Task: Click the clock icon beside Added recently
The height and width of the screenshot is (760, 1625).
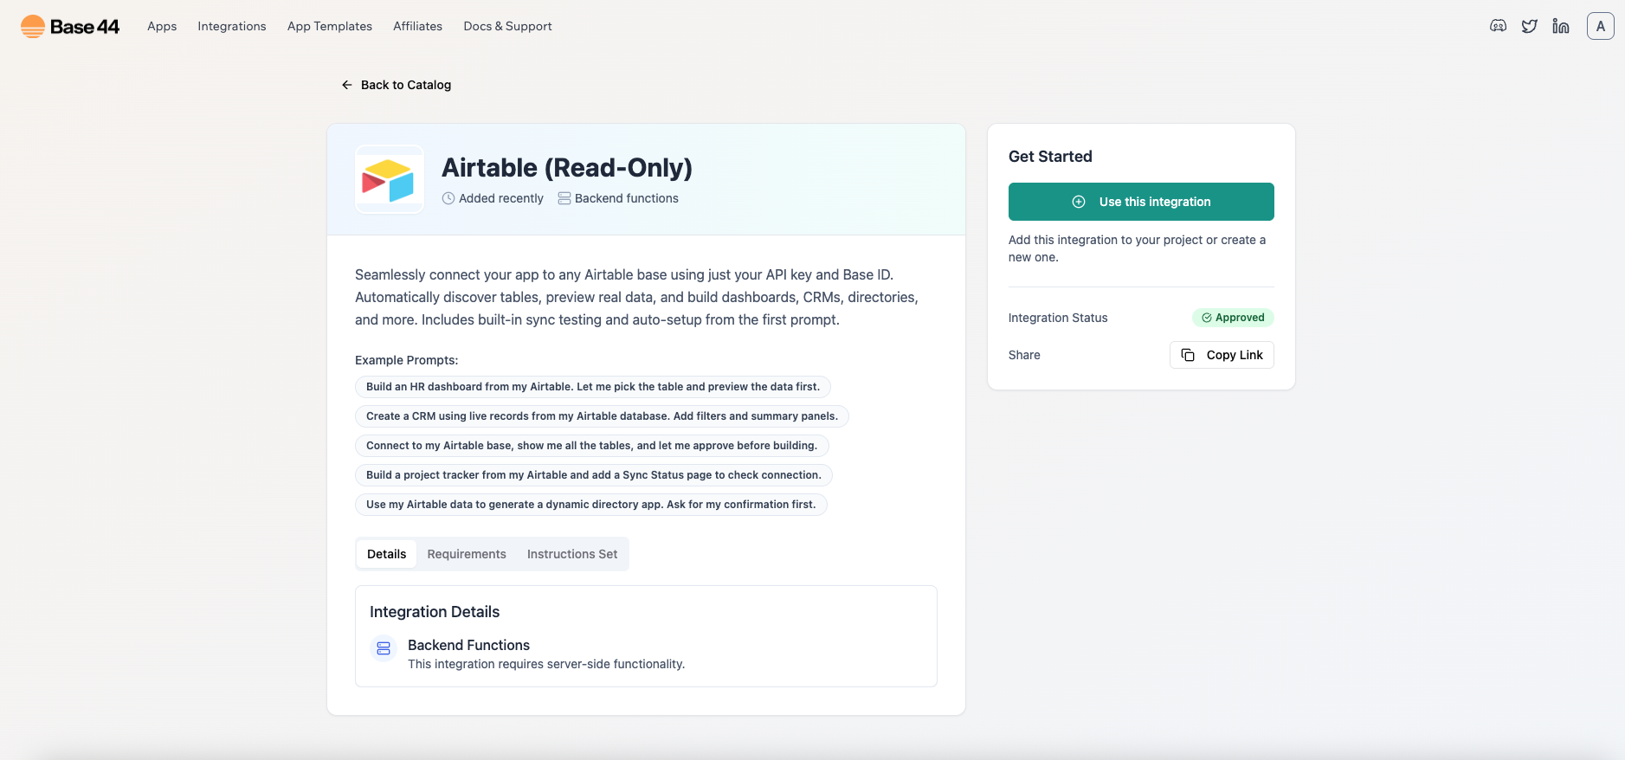Action: (x=448, y=198)
